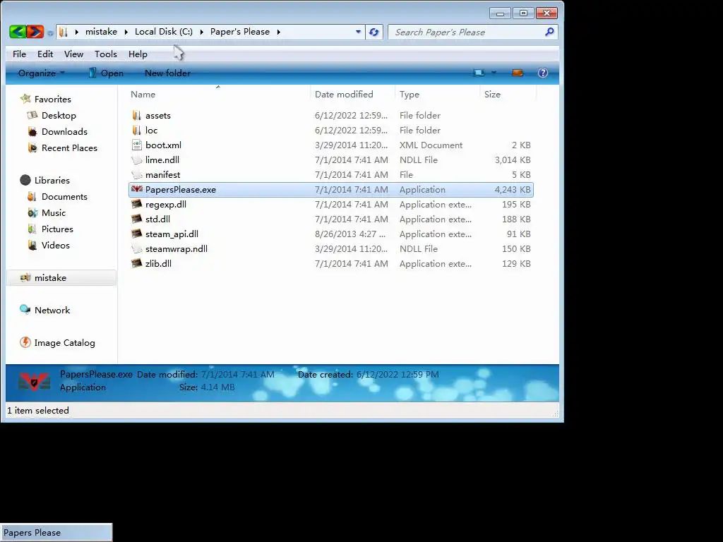Click the manifest file icon

coord(136,175)
